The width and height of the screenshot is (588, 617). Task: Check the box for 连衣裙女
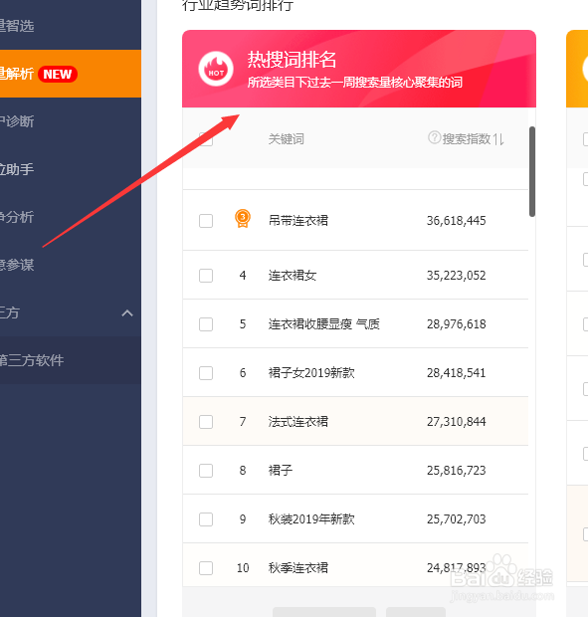click(206, 276)
